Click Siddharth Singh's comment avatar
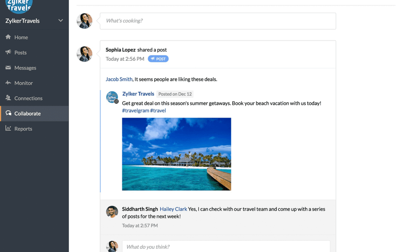The width and height of the screenshot is (403, 252). pyautogui.click(x=112, y=212)
